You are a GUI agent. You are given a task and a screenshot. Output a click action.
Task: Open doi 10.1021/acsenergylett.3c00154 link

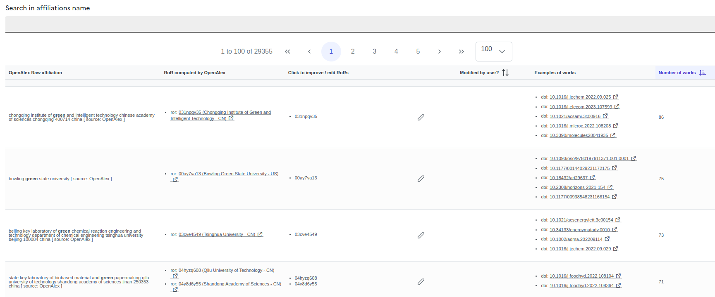[581, 220]
